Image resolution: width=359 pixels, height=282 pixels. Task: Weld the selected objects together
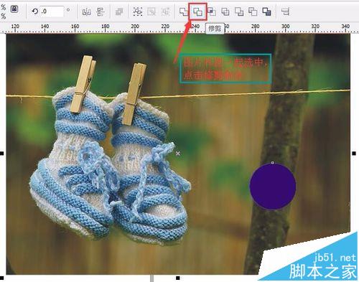click(184, 11)
